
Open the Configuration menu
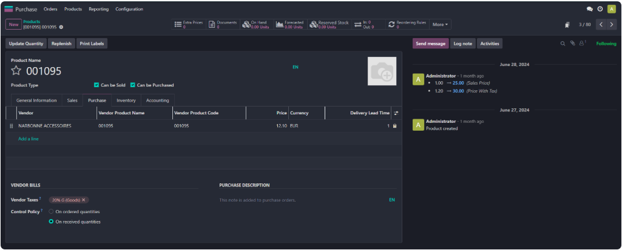coord(129,9)
